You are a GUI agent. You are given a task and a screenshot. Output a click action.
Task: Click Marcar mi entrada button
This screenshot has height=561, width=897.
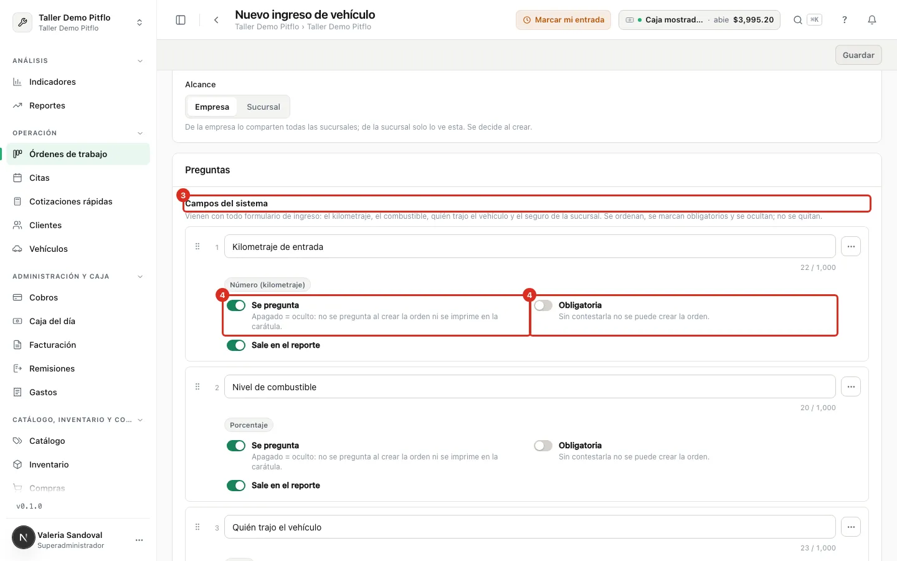click(x=563, y=20)
